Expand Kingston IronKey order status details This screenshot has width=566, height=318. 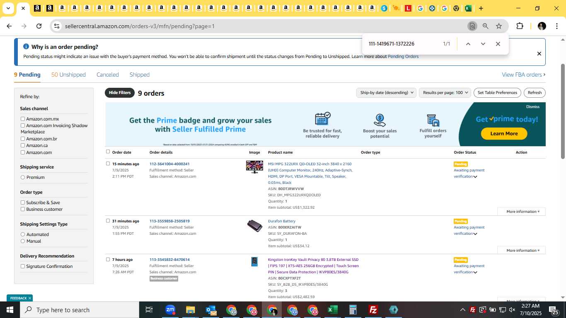point(475,272)
